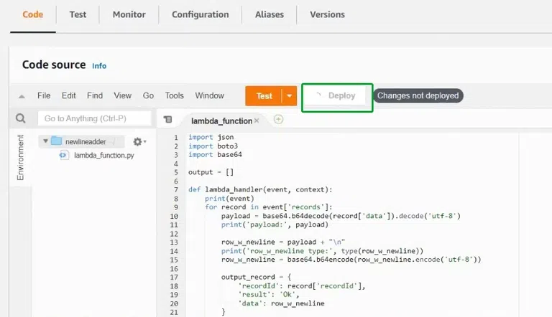The height and width of the screenshot is (317, 552).
Task: Activate the lambda_function editor tab
Action: click(x=221, y=121)
